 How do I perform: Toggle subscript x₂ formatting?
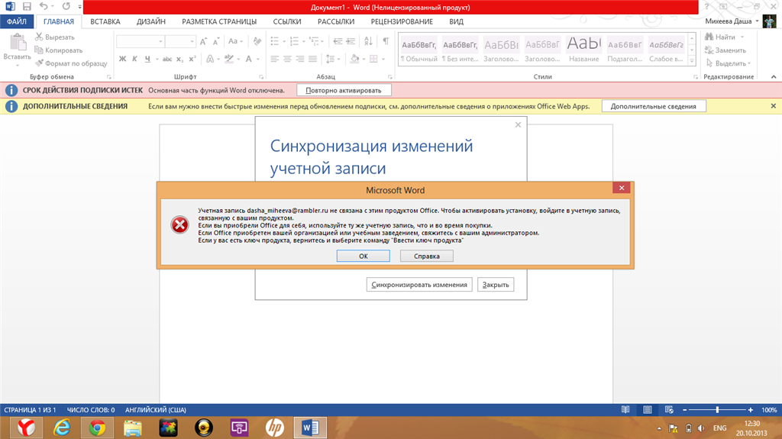[x=179, y=59]
